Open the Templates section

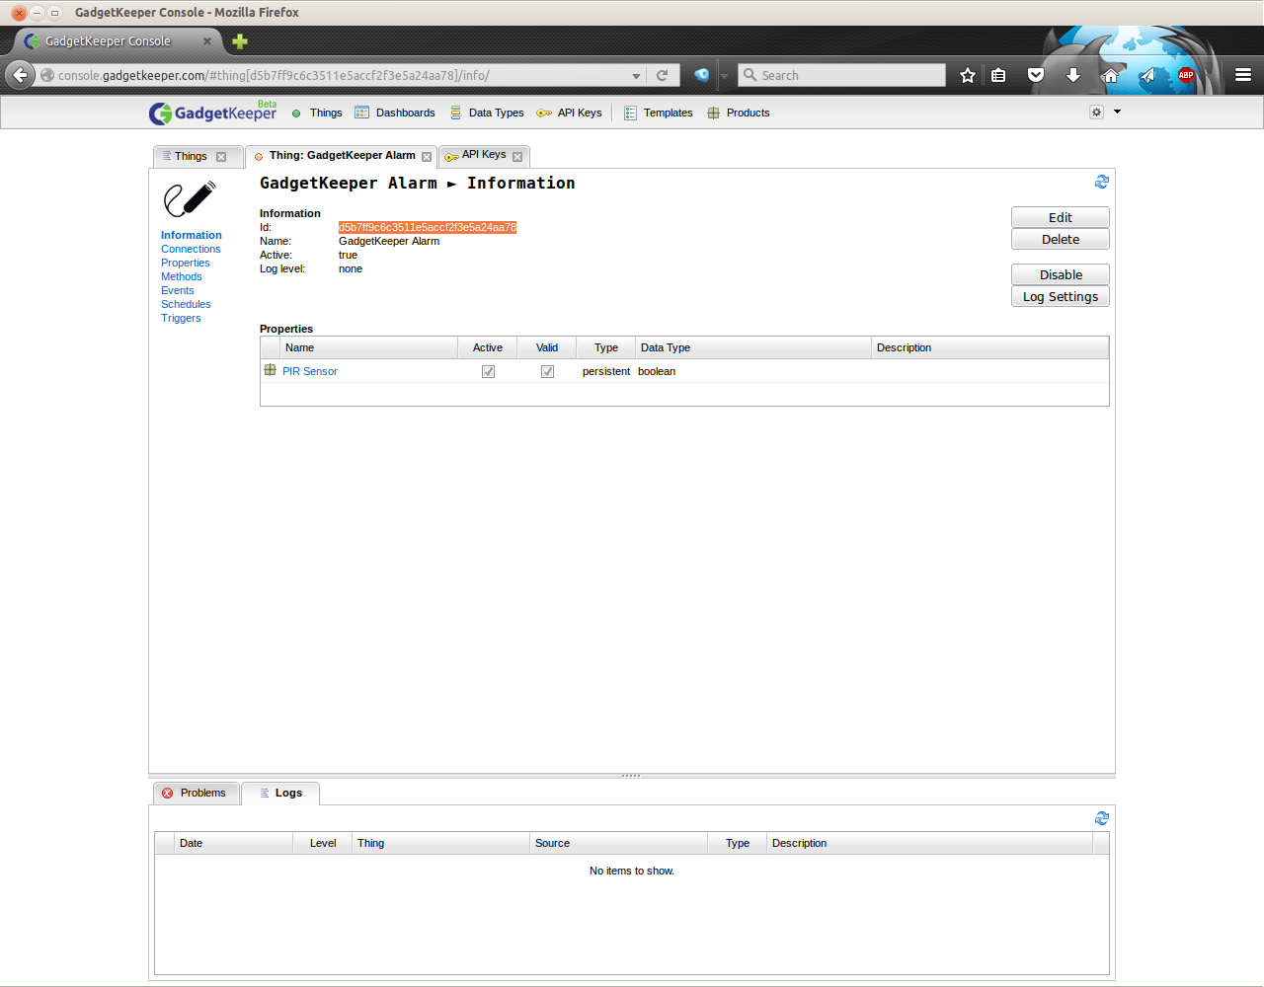(658, 113)
